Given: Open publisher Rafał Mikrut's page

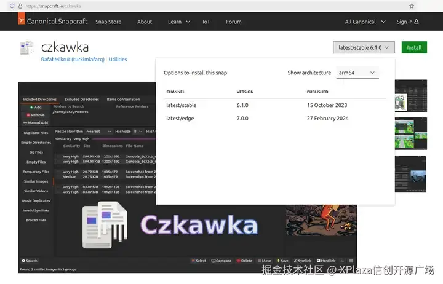Looking at the screenshot, I should [73, 60].
